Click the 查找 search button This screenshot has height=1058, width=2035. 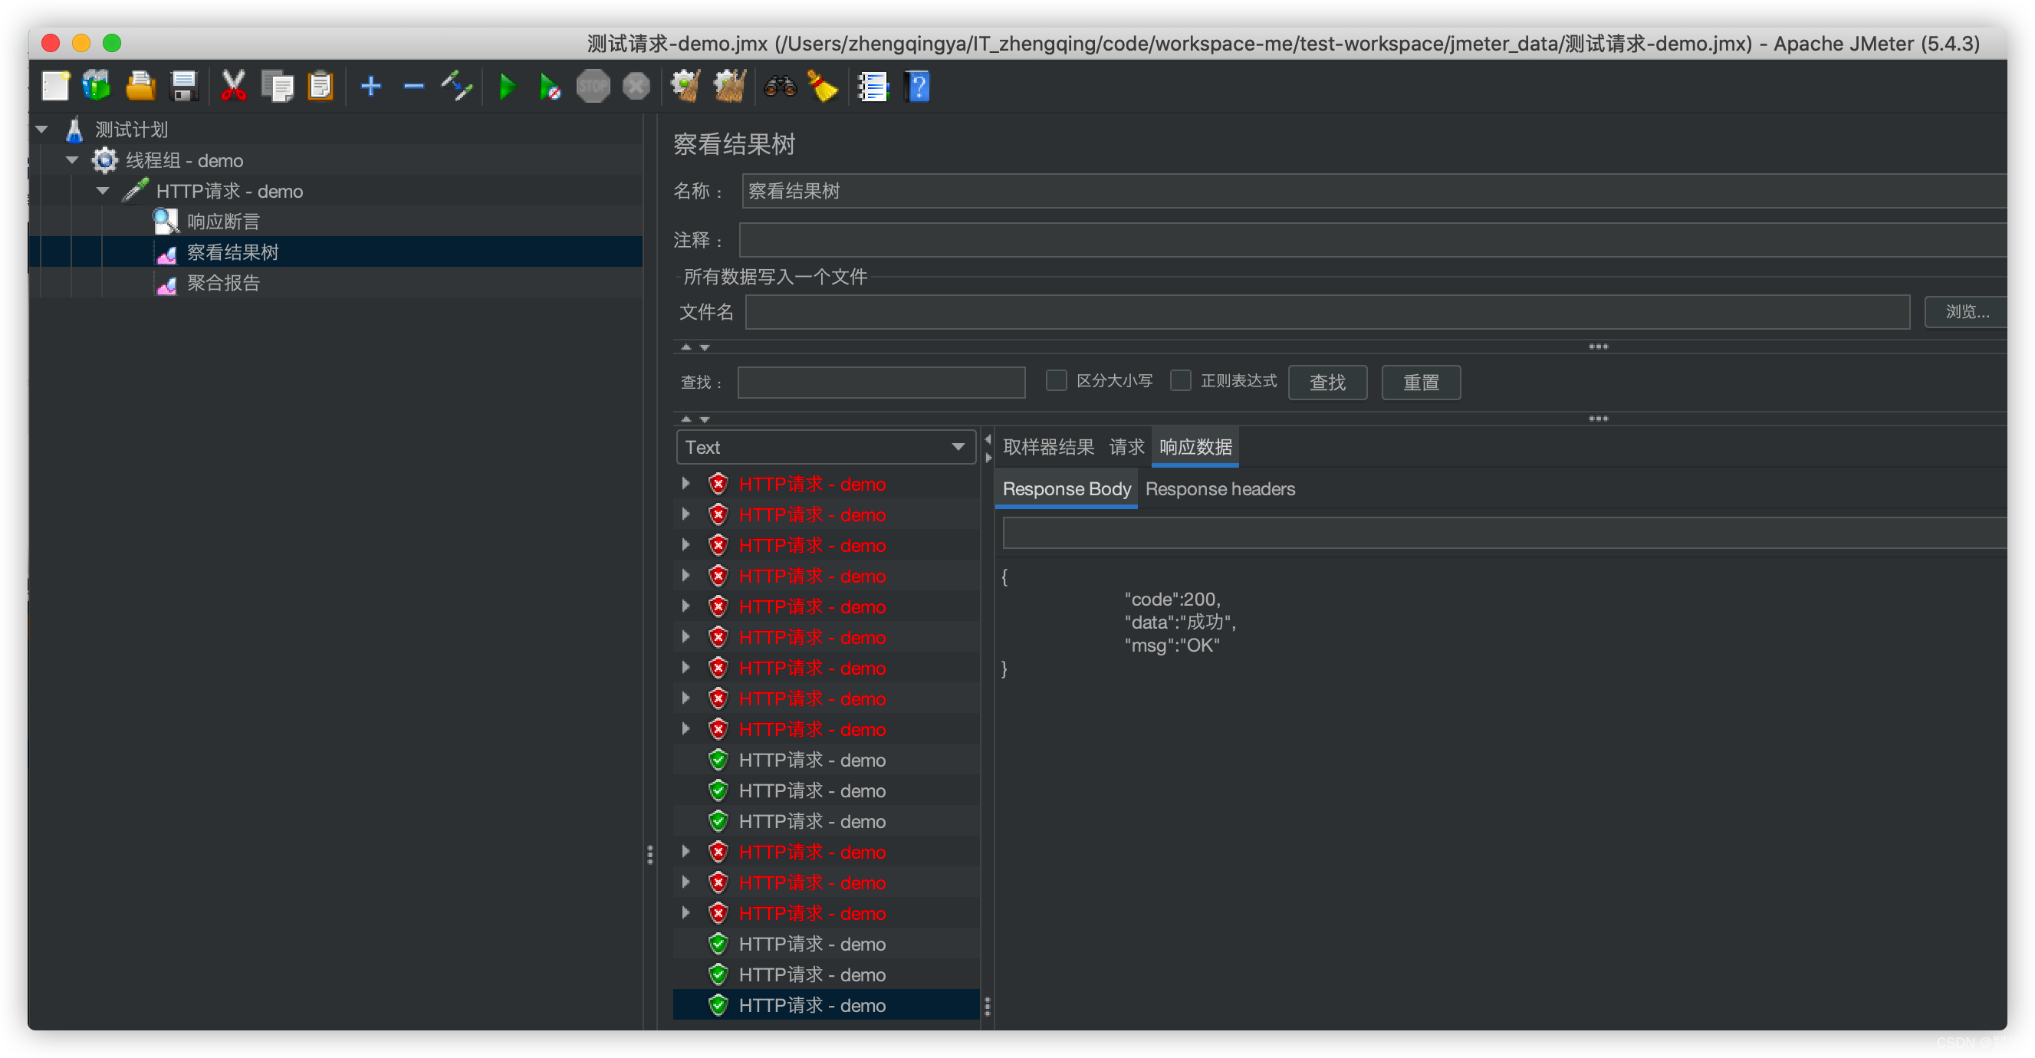click(x=1327, y=383)
